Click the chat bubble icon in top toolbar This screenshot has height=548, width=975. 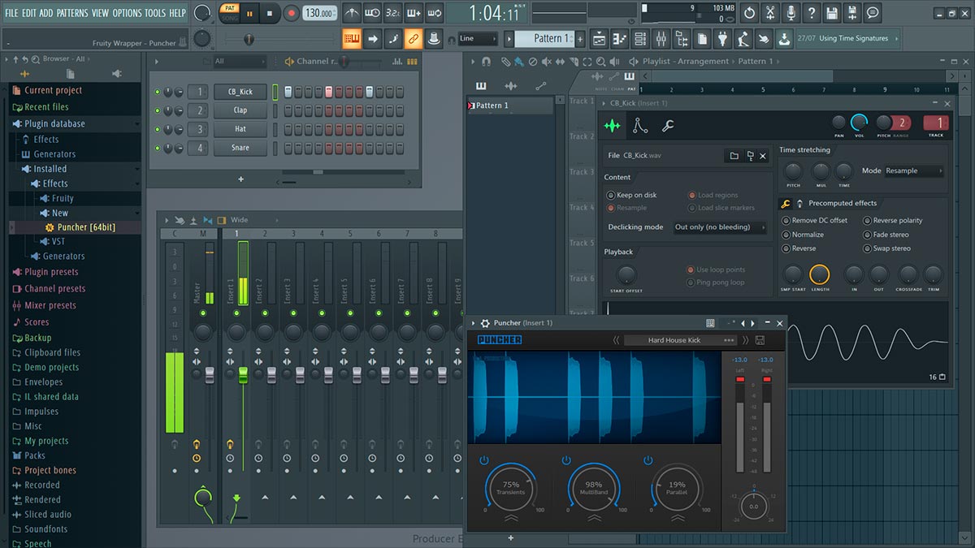pos(873,13)
